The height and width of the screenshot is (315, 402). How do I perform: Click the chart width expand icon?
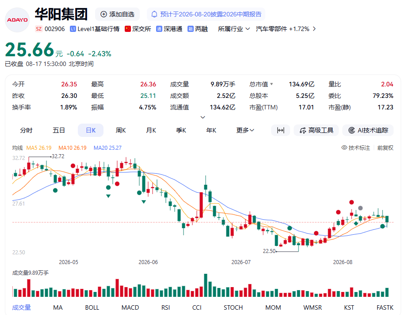(x=280, y=130)
